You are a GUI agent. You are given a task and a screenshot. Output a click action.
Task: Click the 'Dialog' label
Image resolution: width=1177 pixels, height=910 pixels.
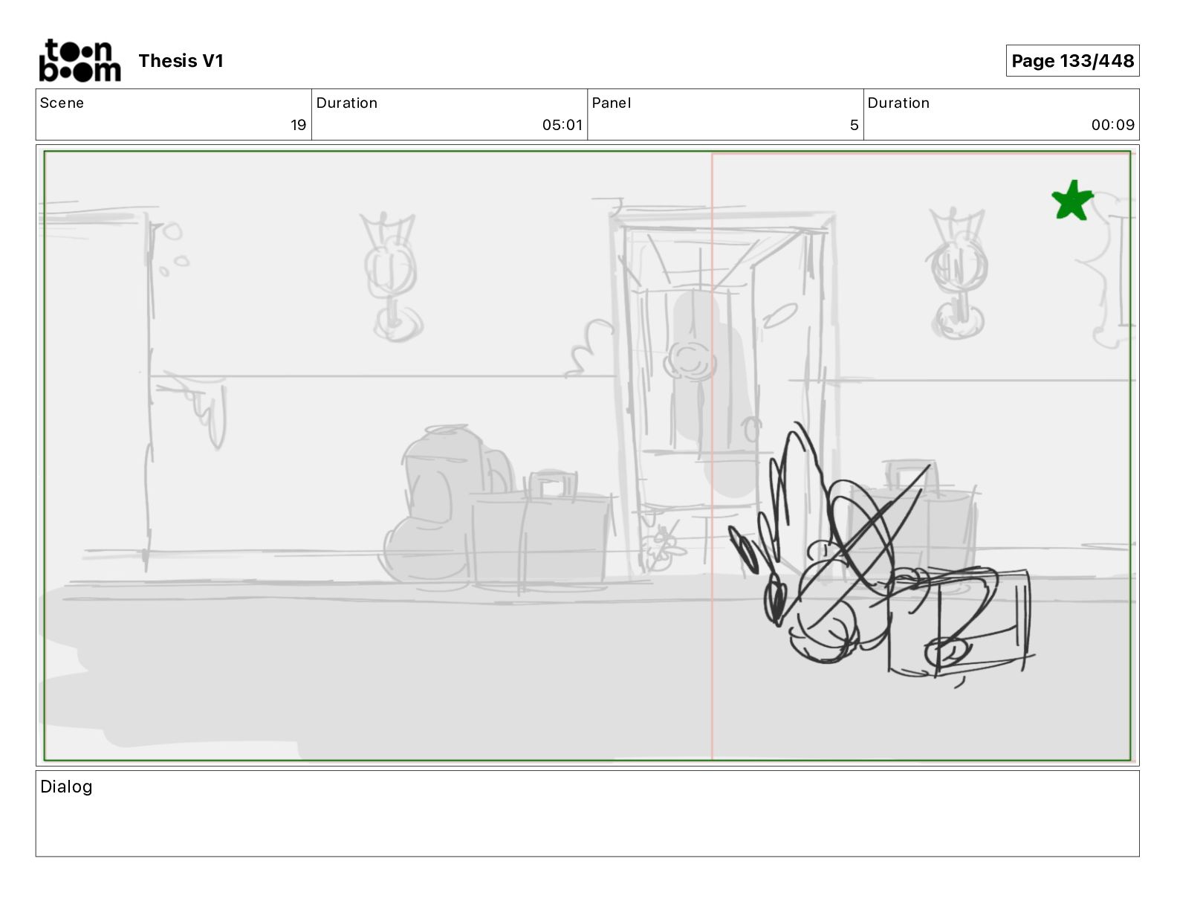66,787
